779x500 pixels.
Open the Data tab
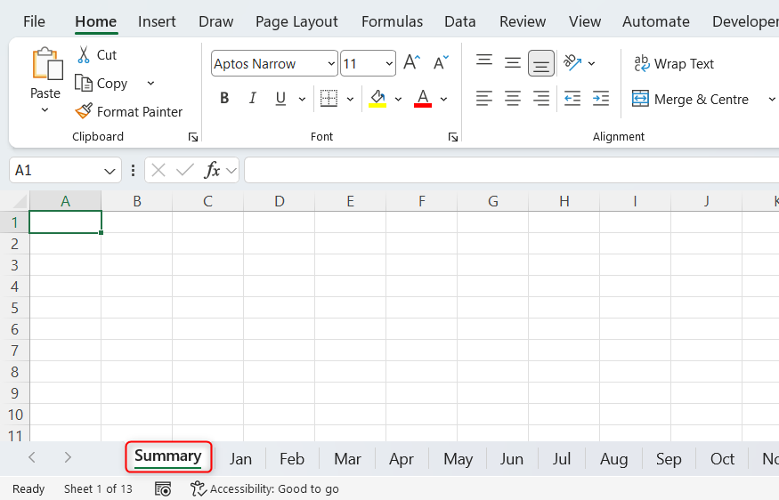459,21
